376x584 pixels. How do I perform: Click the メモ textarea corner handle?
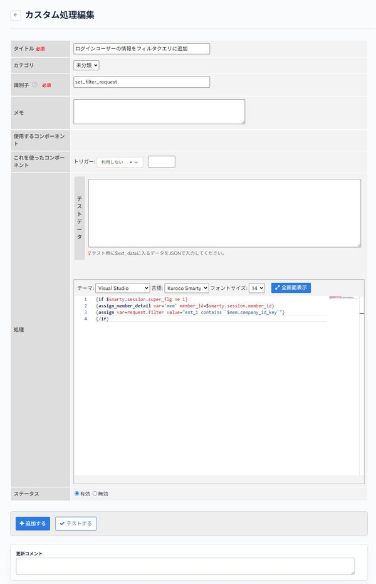(x=243, y=122)
